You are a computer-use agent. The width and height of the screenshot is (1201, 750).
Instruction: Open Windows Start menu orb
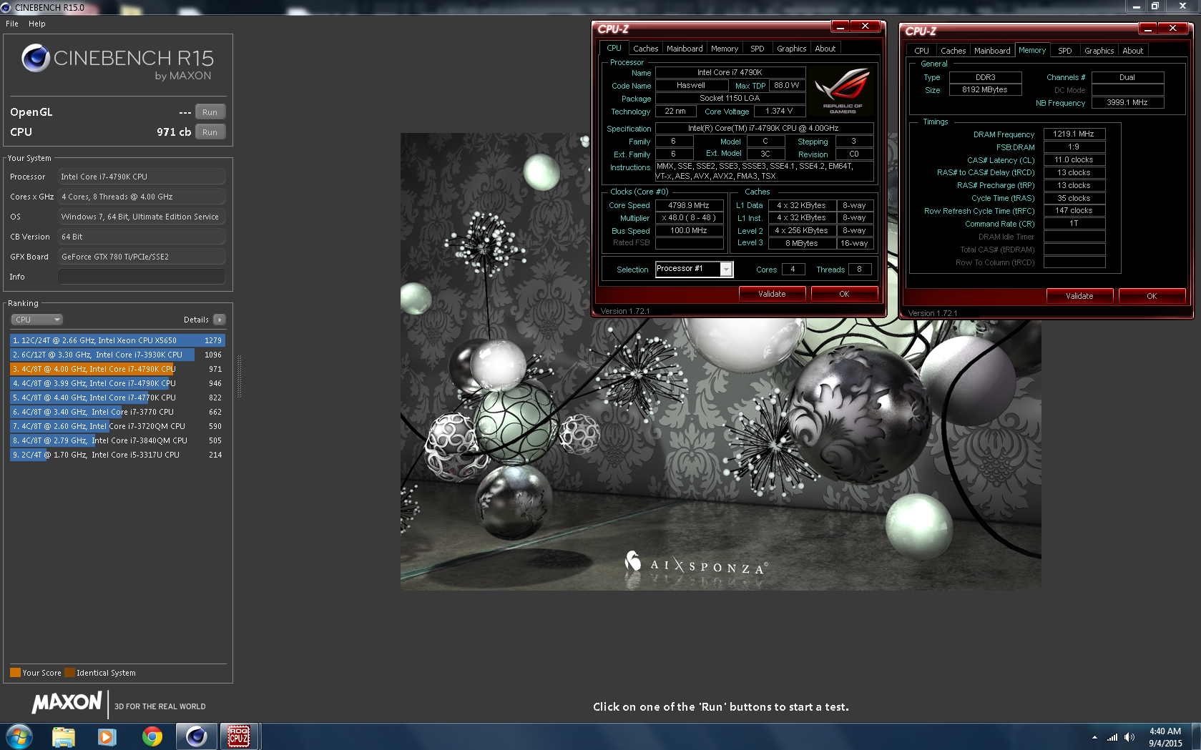point(19,736)
